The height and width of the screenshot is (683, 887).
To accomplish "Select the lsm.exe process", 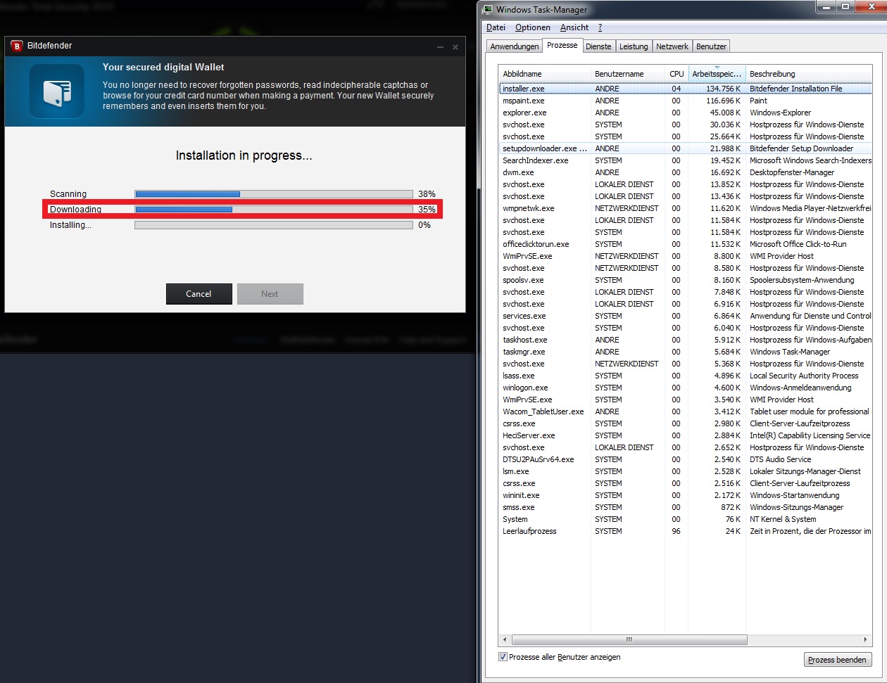I will click(x=686, y=471).
